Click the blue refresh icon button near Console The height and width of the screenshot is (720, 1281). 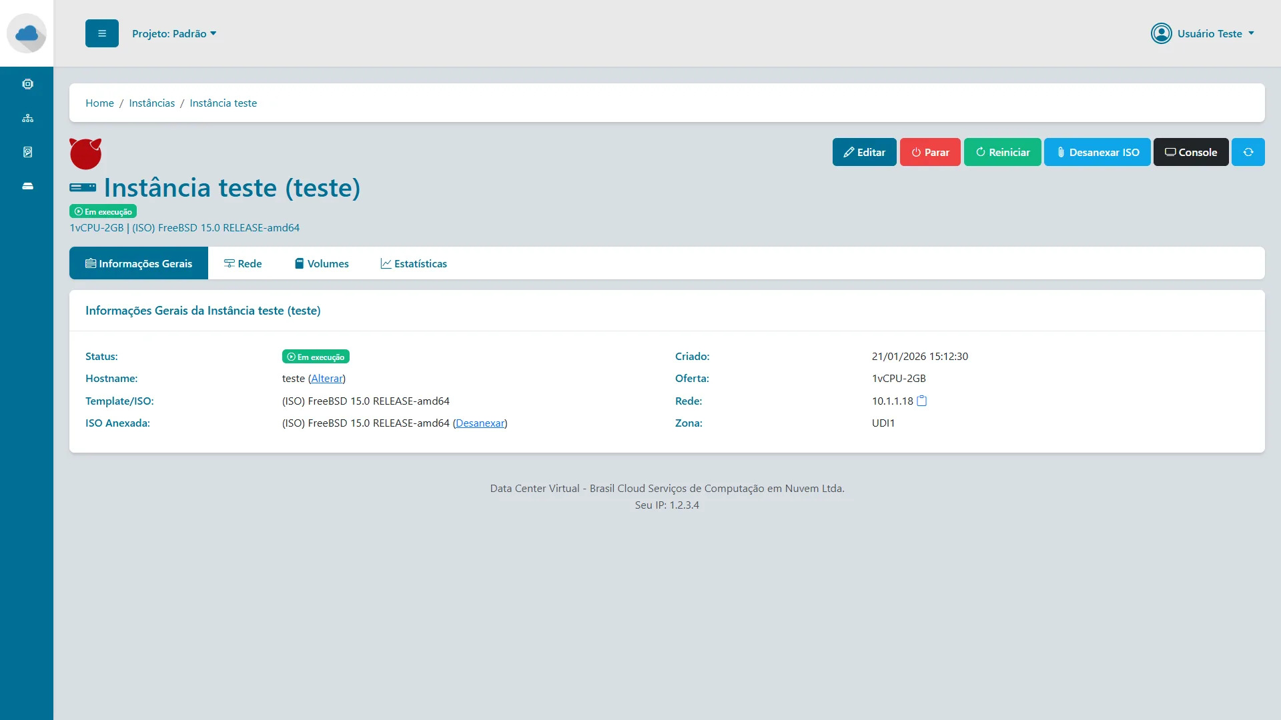[1248, 152]
